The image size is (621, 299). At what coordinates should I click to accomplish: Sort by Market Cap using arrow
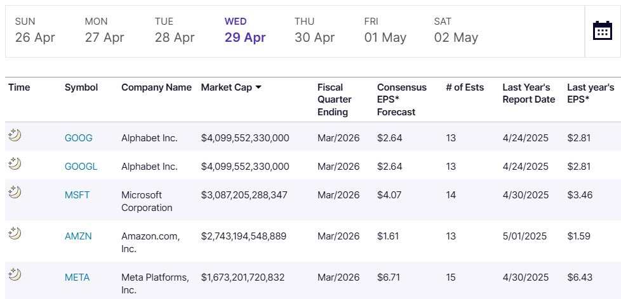[x=258, y=87]
